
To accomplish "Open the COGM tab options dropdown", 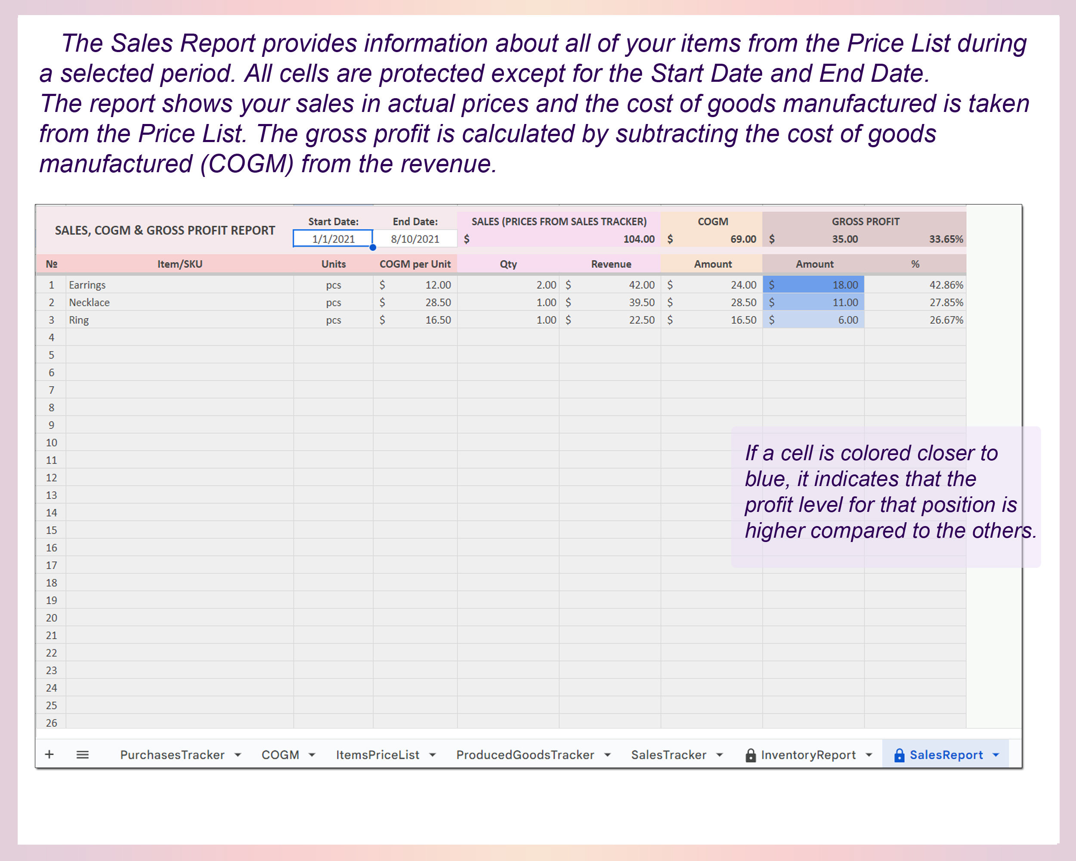I will 312,755.
